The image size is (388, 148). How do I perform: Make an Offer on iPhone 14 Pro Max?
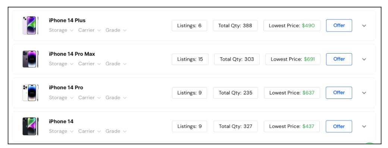pyautogui.click(x=339, y=59)
